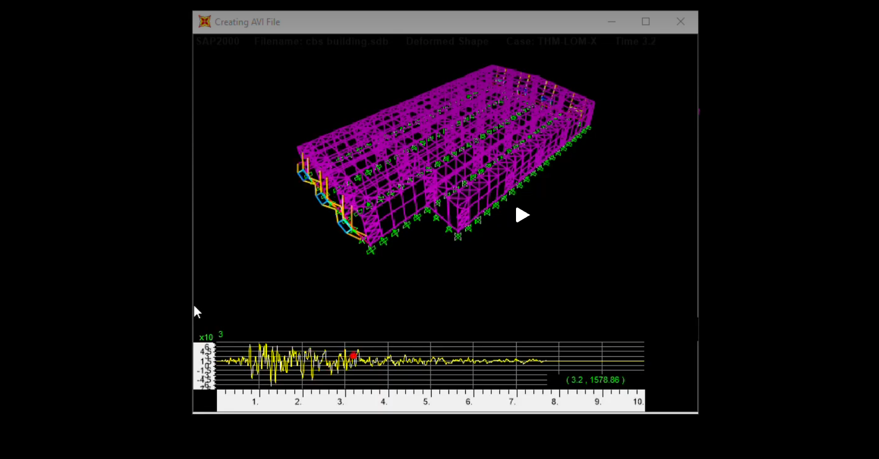879x459 pixels.
Task: Click the green support at the building's front corner
Action: 370,250
